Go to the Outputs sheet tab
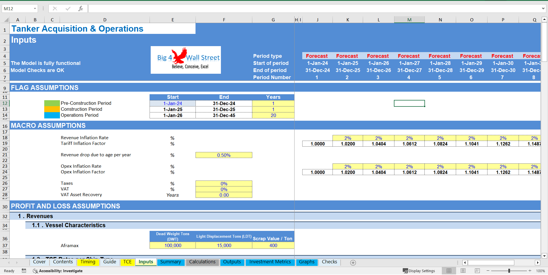 232,262
